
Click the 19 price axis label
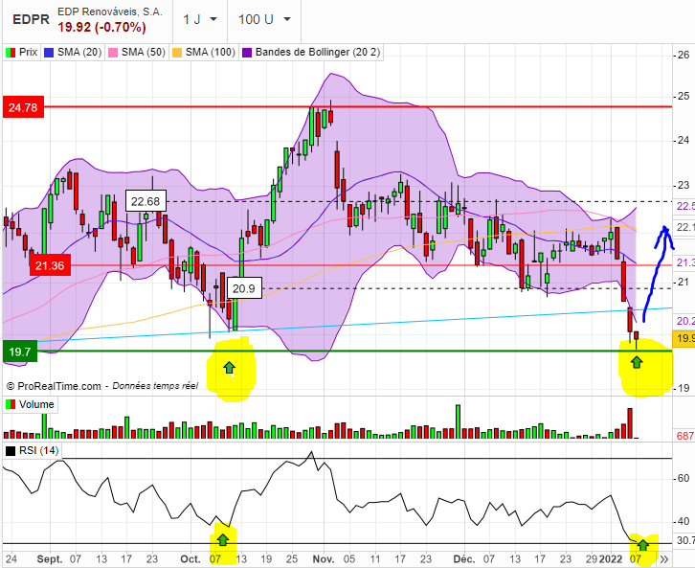coord(684,388)
